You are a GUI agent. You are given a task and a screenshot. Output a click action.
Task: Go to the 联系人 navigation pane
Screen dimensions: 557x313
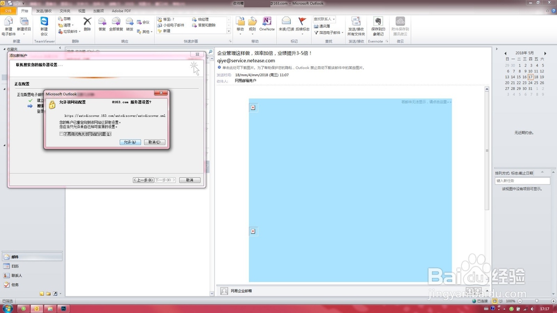tap(32, 275)
